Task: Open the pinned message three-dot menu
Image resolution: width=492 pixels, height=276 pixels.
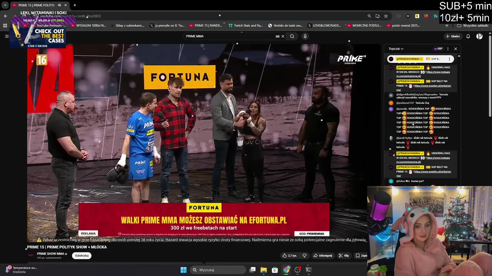Action: [449, 59]
